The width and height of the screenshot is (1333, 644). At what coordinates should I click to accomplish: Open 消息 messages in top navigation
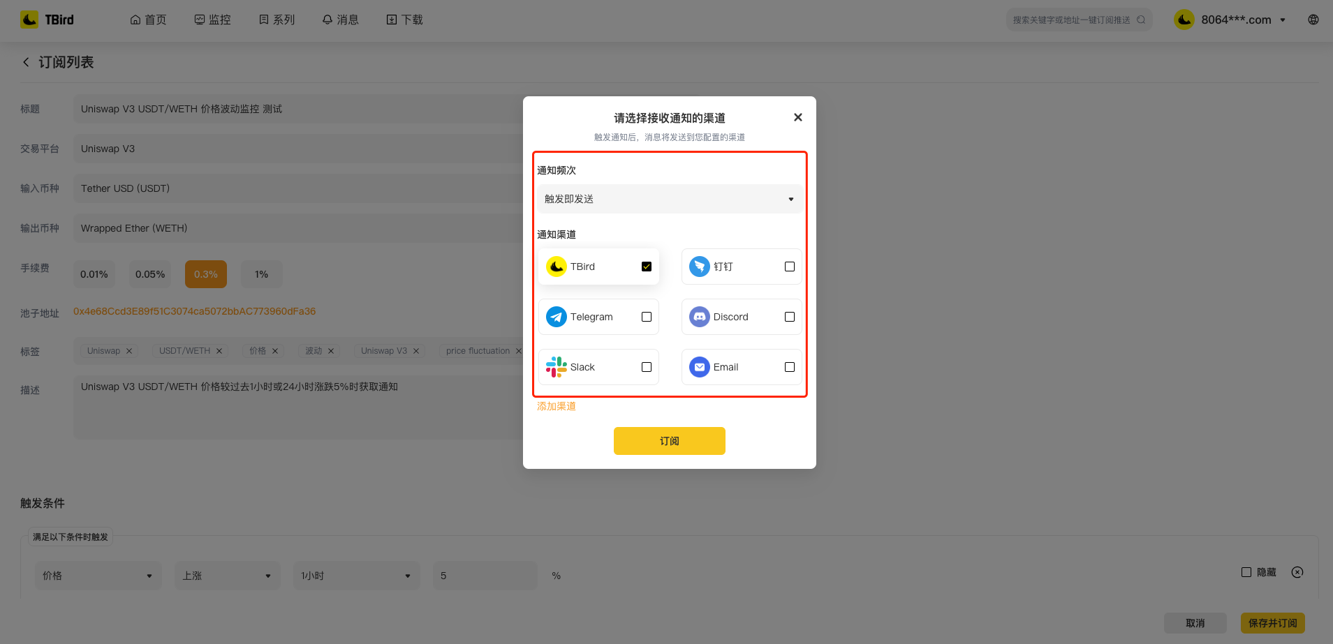pyautogui.click(x=340, y=20)
